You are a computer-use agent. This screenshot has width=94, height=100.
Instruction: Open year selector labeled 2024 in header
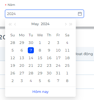point(45,24)
